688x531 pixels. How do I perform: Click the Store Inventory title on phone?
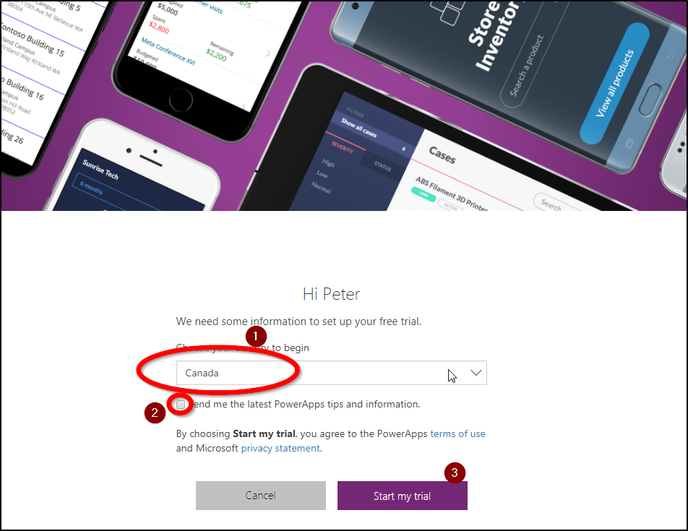(493, 36)
